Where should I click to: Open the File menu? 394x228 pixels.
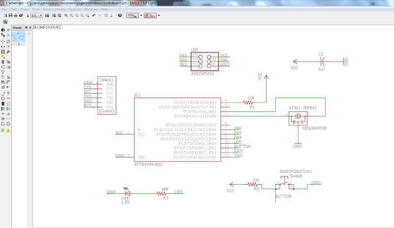(4, 9)
